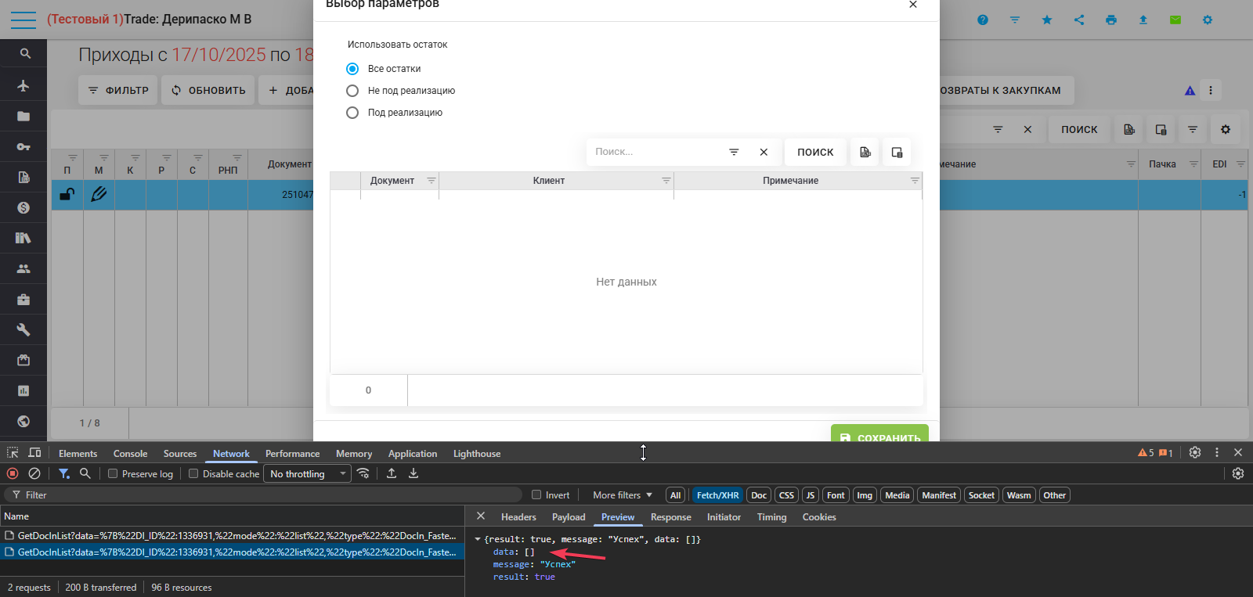Select the 'Под реализацию' radio option

pyautogui.click(x=352, y=113)
